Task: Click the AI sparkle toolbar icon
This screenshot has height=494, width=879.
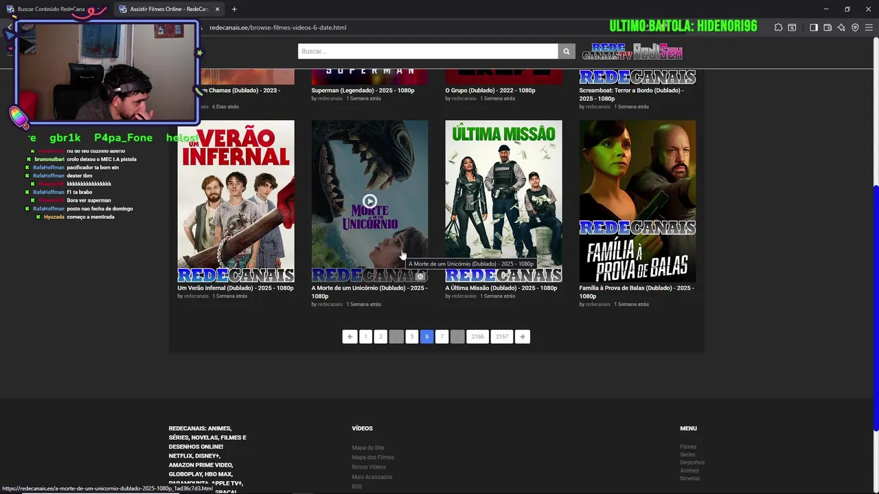Action: pyautogui.click(x=841, y=27)
